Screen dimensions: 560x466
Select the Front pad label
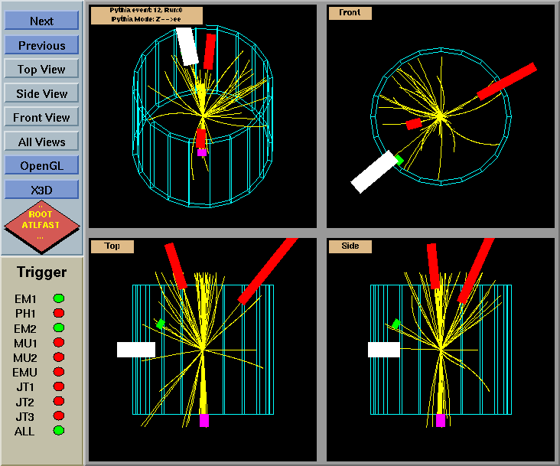coord(350,13)
